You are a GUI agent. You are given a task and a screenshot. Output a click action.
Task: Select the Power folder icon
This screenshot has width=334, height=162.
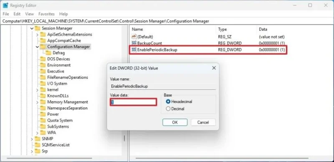pos(43,114)
